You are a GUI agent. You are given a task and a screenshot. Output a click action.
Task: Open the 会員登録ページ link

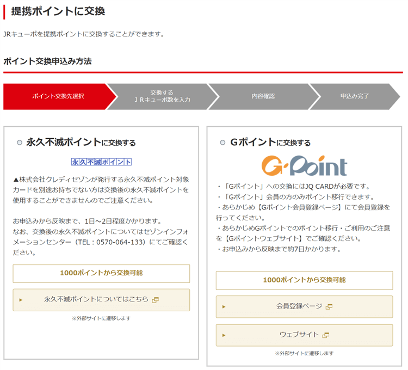click(299, 307)
